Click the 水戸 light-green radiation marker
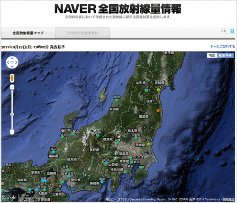Viewport: 237px width, 203px height. point(148,144)
